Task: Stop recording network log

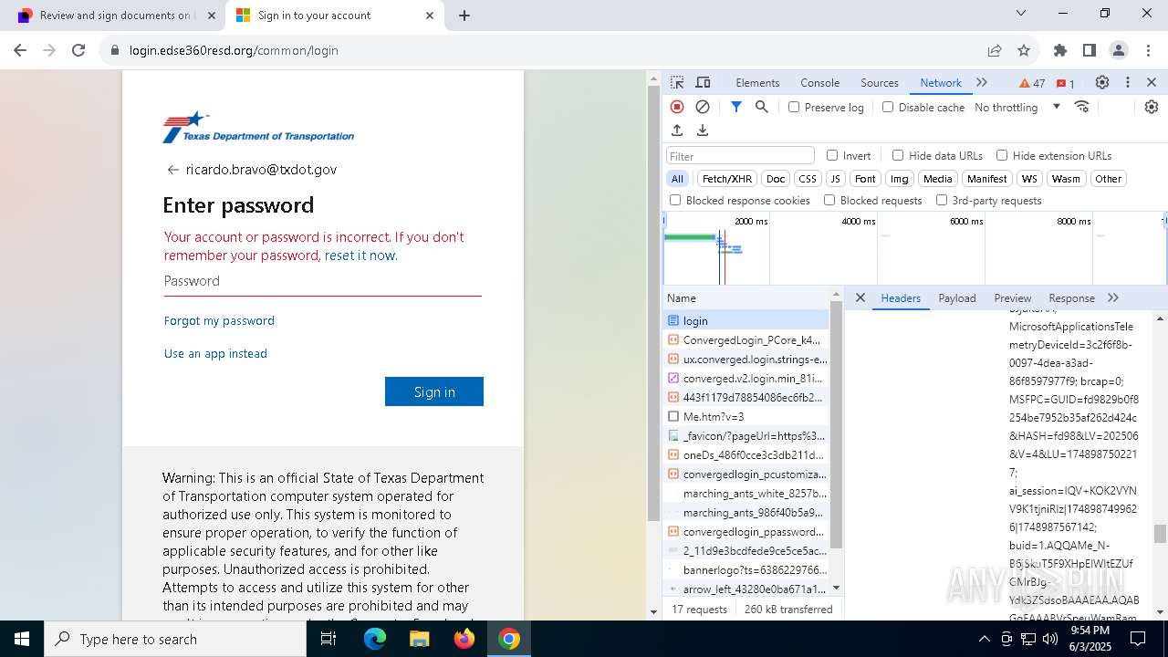Action: pos(677,107)
